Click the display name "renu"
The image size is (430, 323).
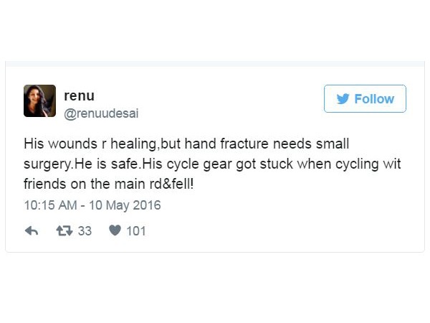79,95
